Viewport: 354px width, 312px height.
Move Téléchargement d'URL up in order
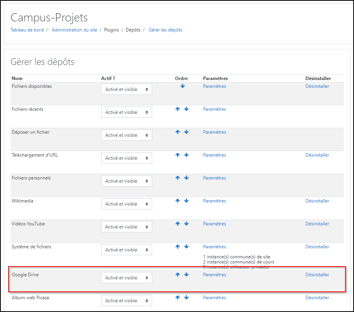[x=178, y=155]
